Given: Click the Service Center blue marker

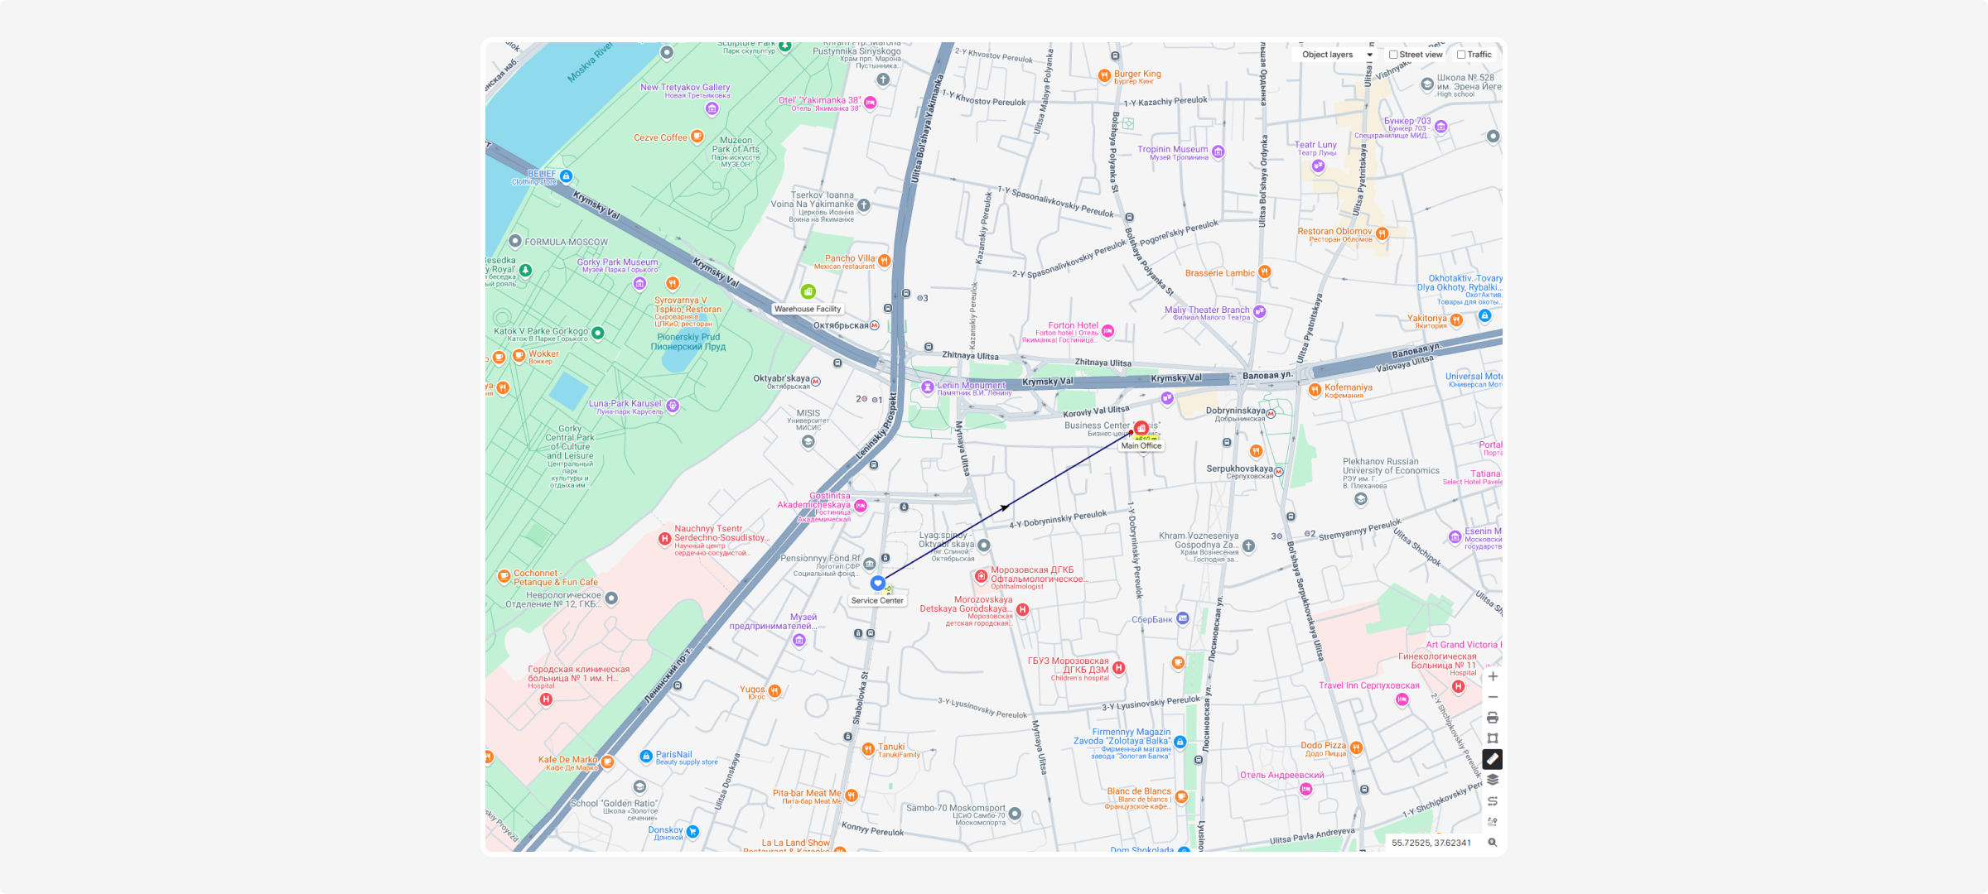Looking at the screenshot, I should tap(877, 584).
